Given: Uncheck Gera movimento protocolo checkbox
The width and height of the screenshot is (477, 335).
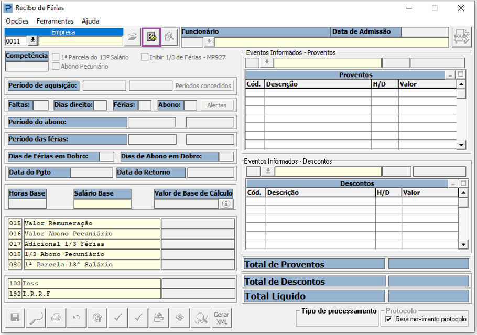Looking at the screenshot, I should [x=388, y=319].
